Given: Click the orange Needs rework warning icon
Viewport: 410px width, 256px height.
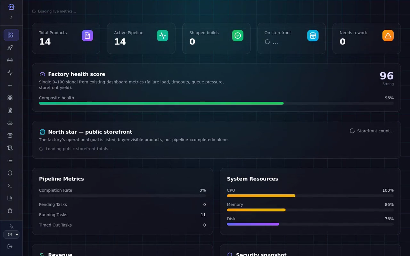Looking at the screenshot, I should coord(388,36).
